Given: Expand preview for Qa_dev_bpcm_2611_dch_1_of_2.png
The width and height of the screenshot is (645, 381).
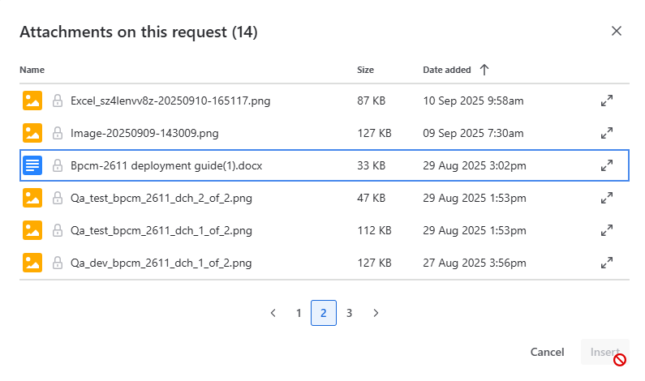Looking at the screenshot, I should 606,263.
